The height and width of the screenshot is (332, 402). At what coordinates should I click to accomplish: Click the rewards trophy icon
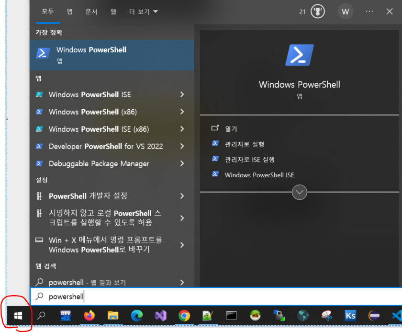pos(318,11)
